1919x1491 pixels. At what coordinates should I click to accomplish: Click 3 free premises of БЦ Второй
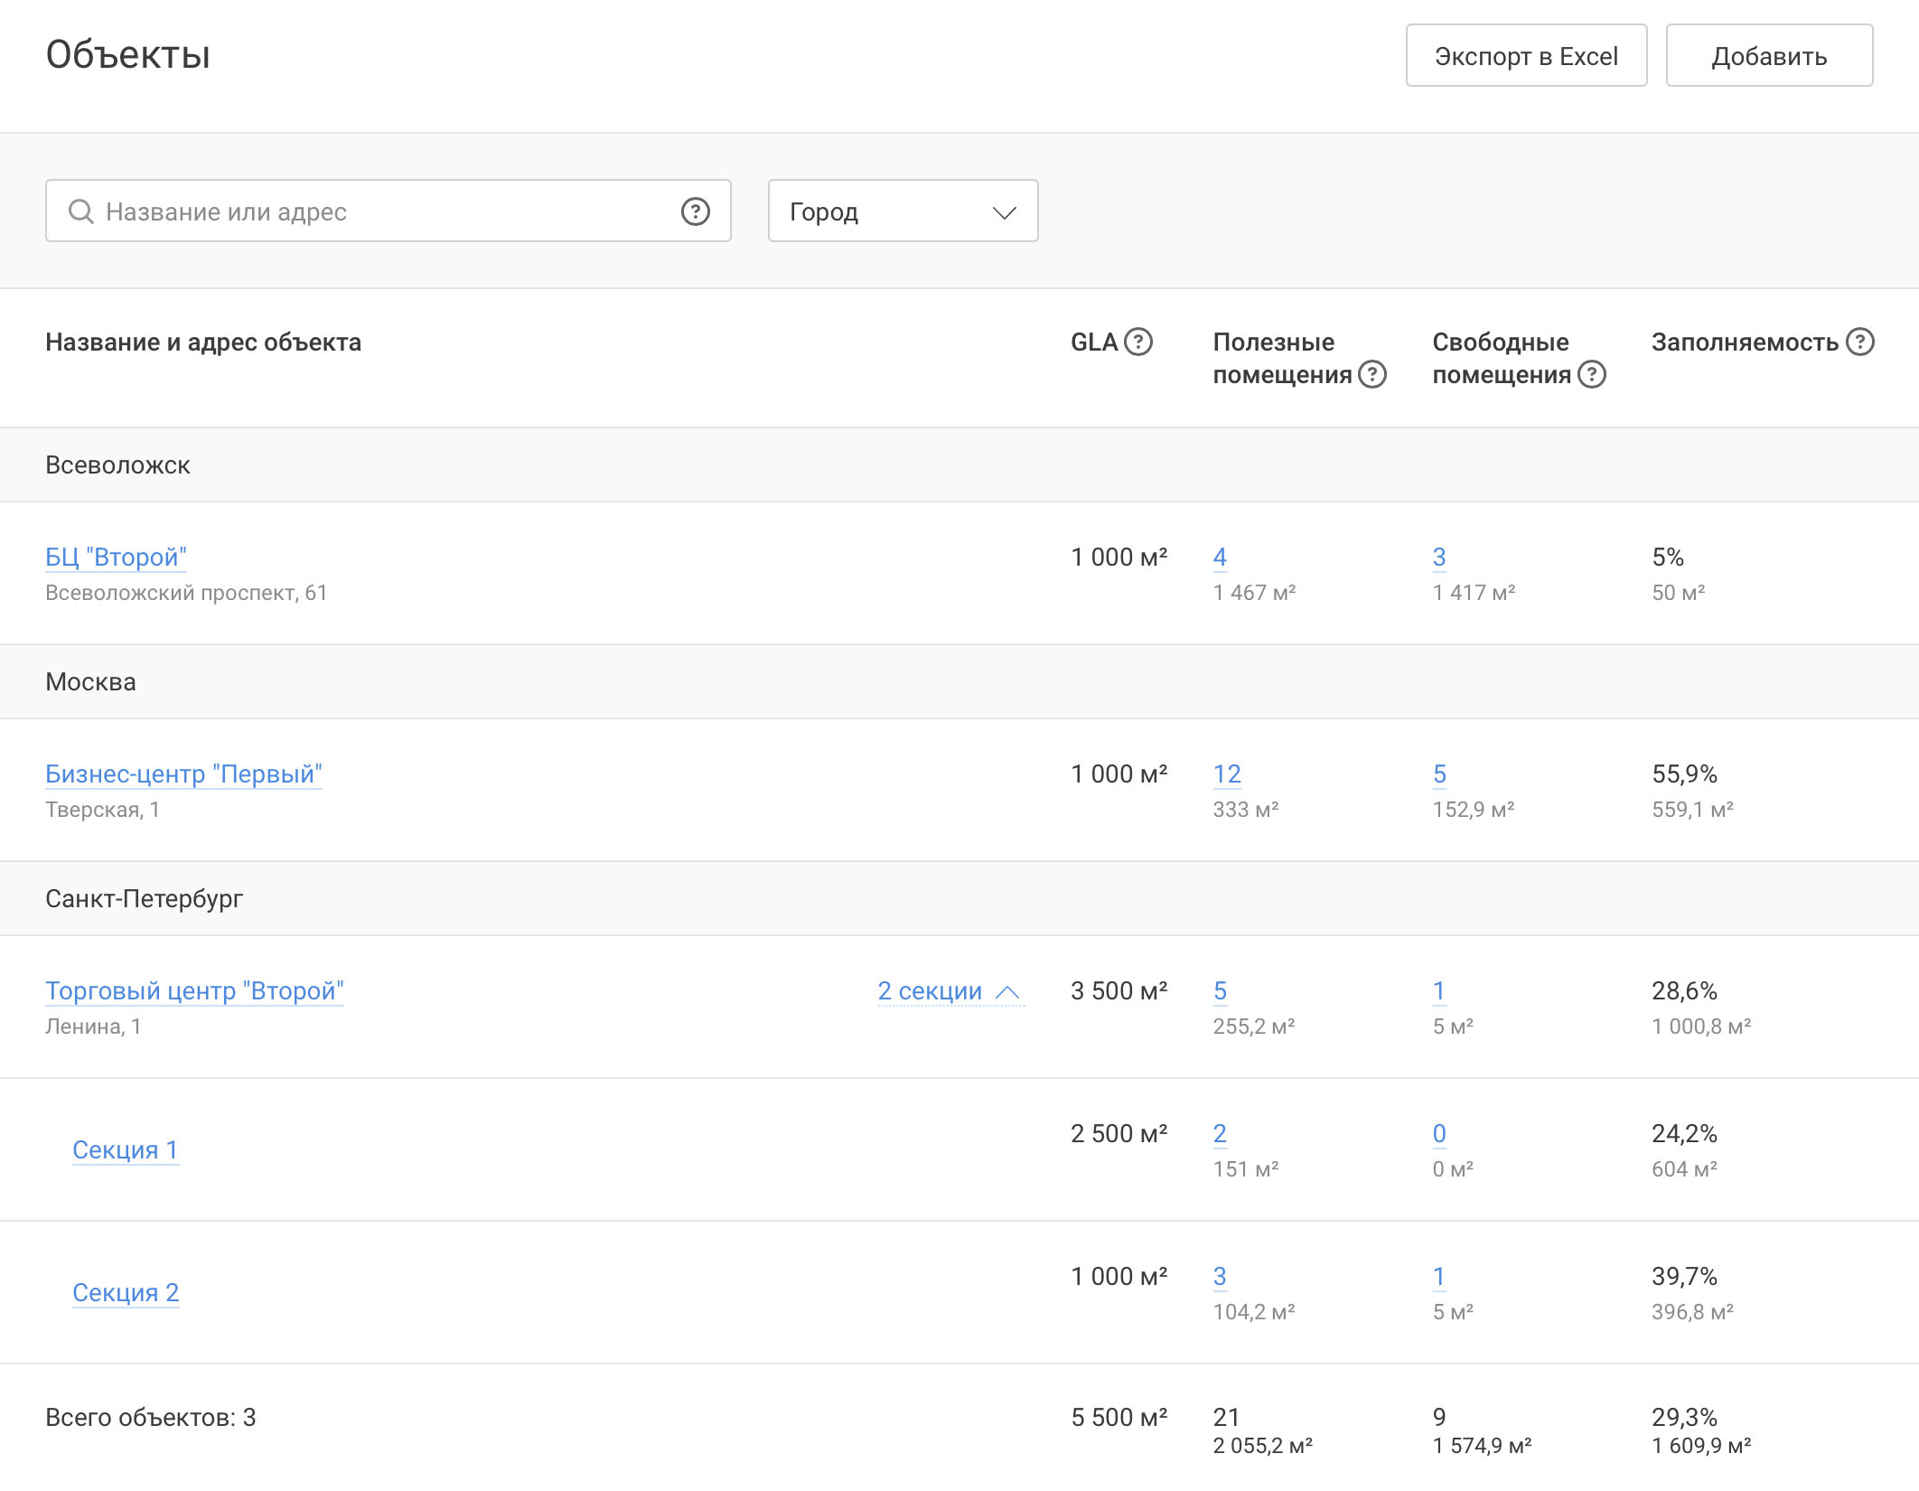click(x=1439, y=557)
